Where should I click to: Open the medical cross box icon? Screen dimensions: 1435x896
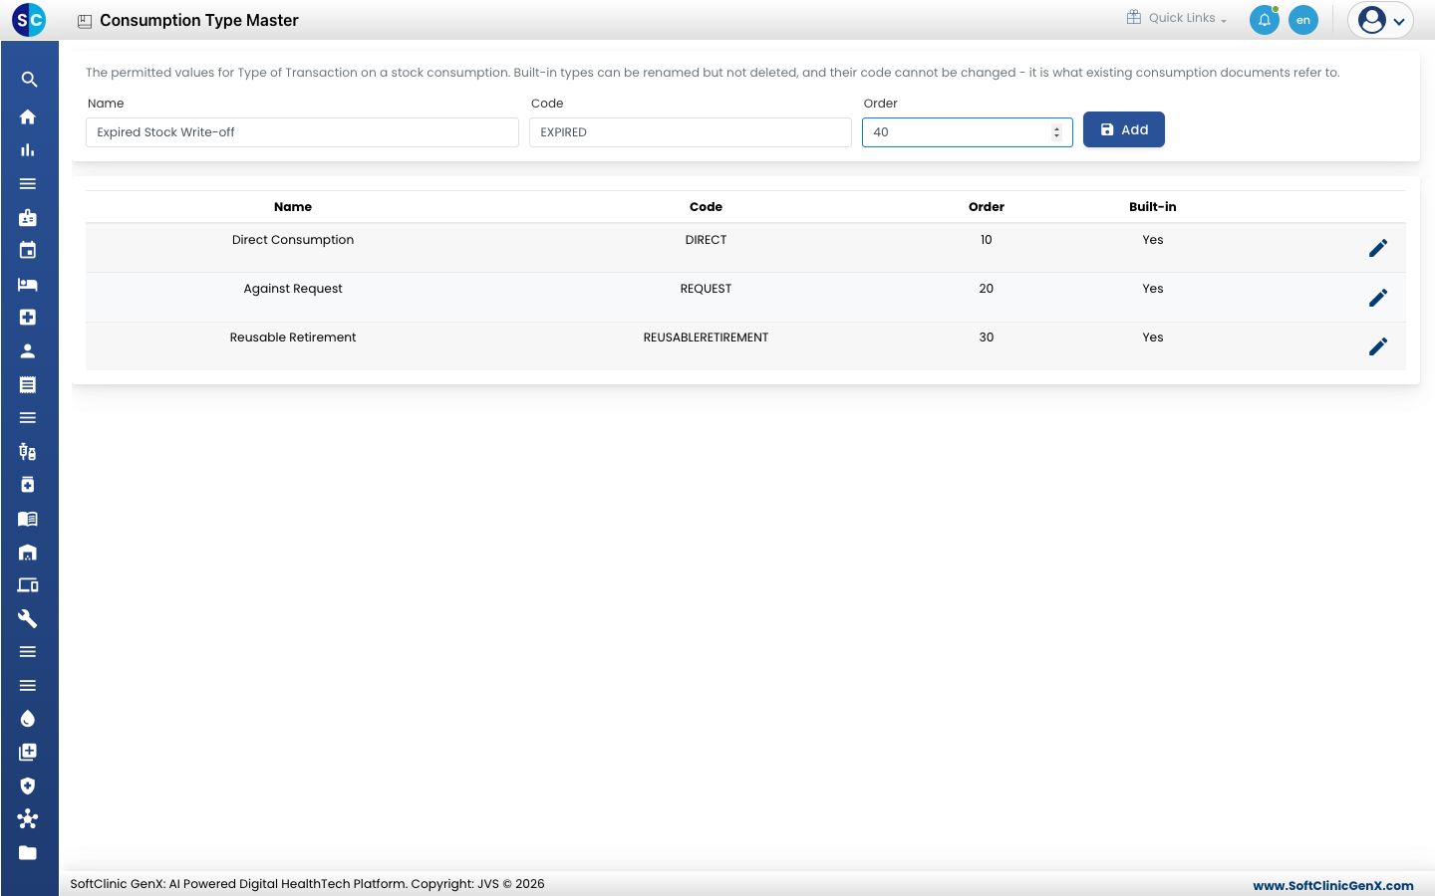point(28,318)
